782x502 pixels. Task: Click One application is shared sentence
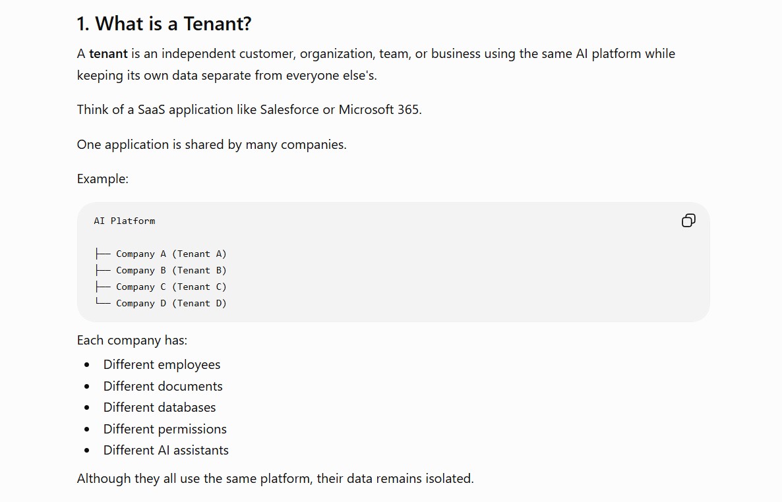coord(212,144)
